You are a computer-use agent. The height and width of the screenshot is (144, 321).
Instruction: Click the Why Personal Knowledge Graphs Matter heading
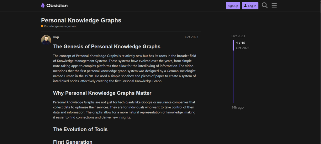(x=102, y=93)
